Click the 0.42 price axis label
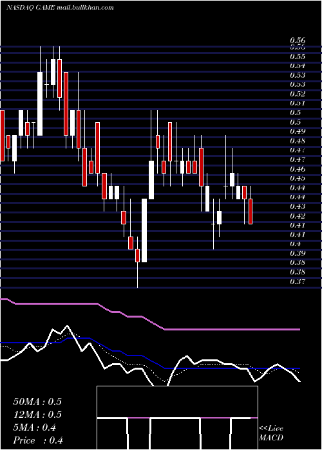The width and height of the screenshot is (322, 450). (x=298, y=216)
